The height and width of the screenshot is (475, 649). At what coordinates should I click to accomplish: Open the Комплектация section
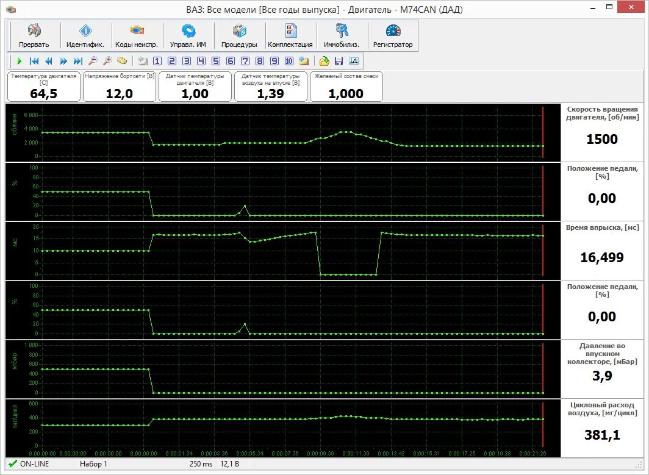click(290, 36)
